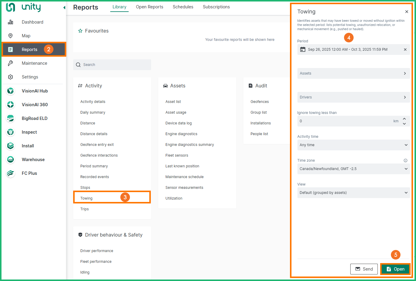Open the Time zone dropdown
This screenshot has width=416, height=281.
click(x=353, y=169)
